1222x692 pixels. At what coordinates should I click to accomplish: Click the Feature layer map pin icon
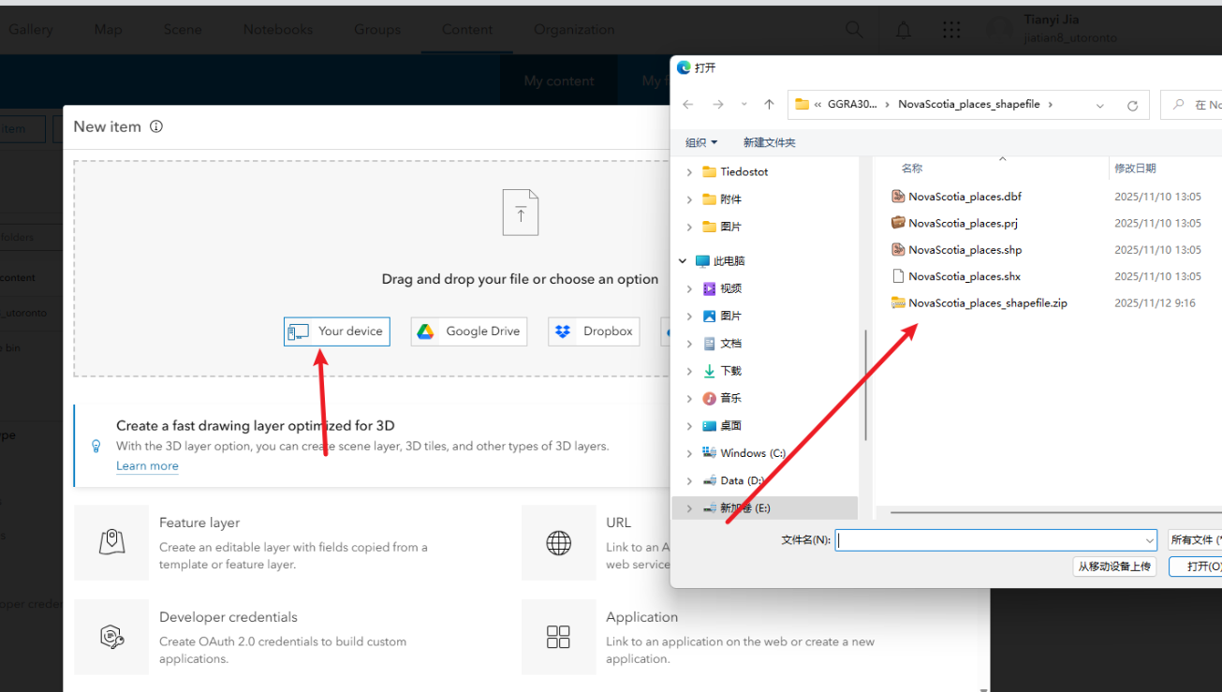(x=111, y=542)
